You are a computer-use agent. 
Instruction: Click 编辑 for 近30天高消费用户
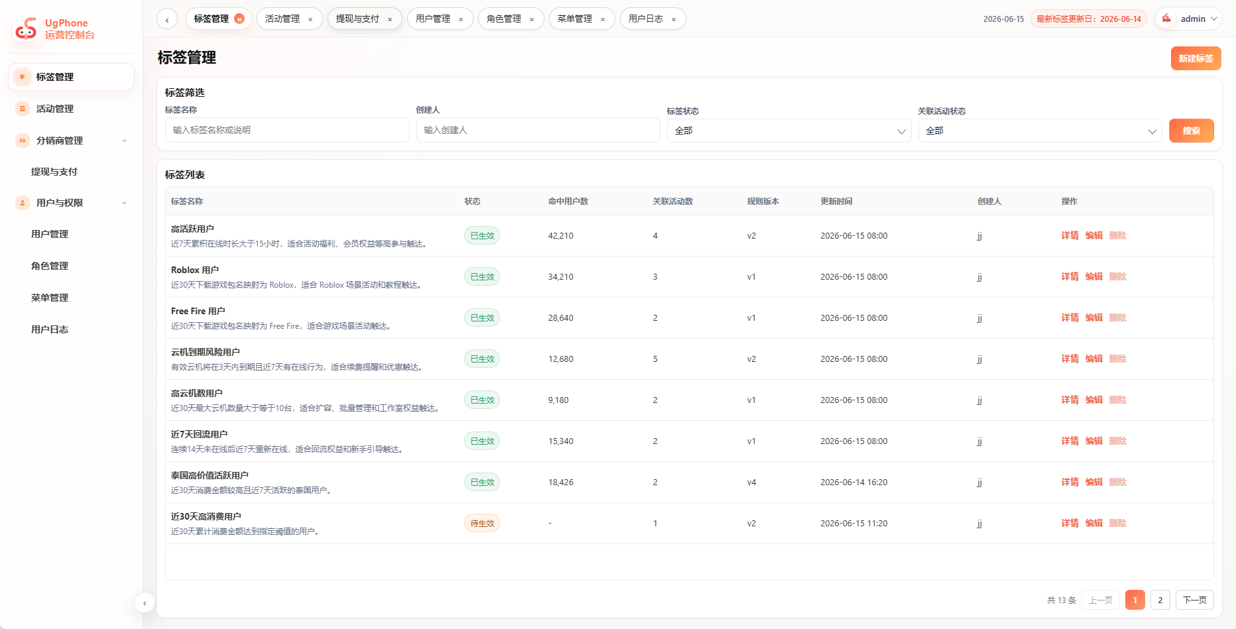point(1093,523)
